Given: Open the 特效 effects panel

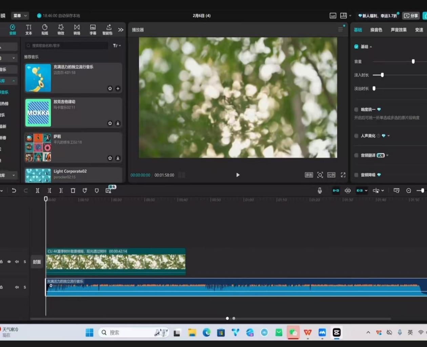Looking at the screenshot, I should pyautogui.click(x=61, y=29).
